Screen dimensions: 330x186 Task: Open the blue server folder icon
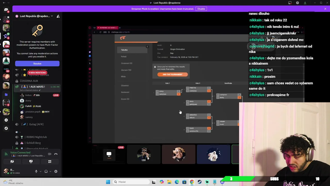[6, 95]
